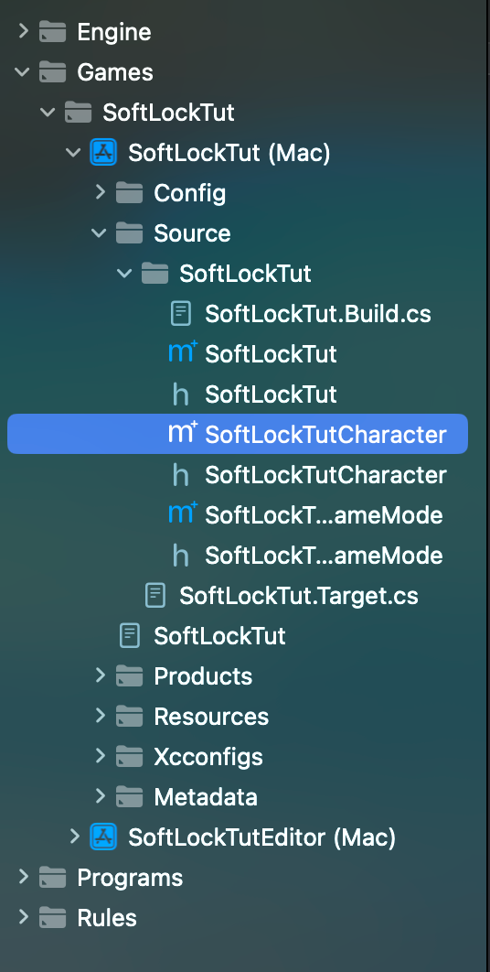The image size is (490, 972).
Task: Collapse the Source folder
Action: [x=99, y=233]
